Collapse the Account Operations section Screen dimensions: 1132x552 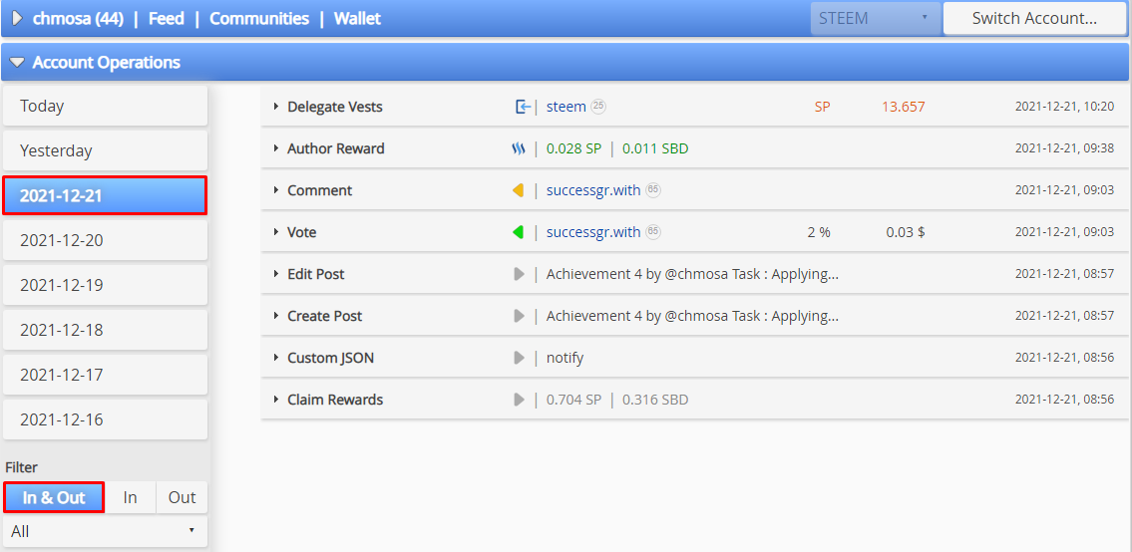[17, 63]
